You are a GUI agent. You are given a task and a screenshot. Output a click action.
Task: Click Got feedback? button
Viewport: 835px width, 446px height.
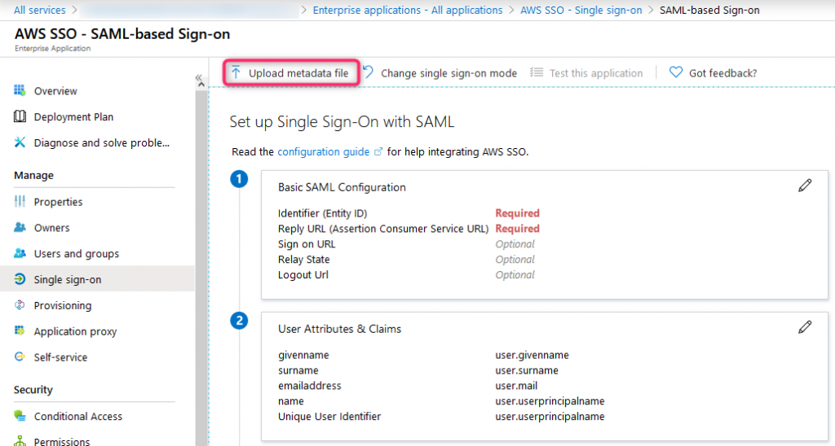pos(713,72)
